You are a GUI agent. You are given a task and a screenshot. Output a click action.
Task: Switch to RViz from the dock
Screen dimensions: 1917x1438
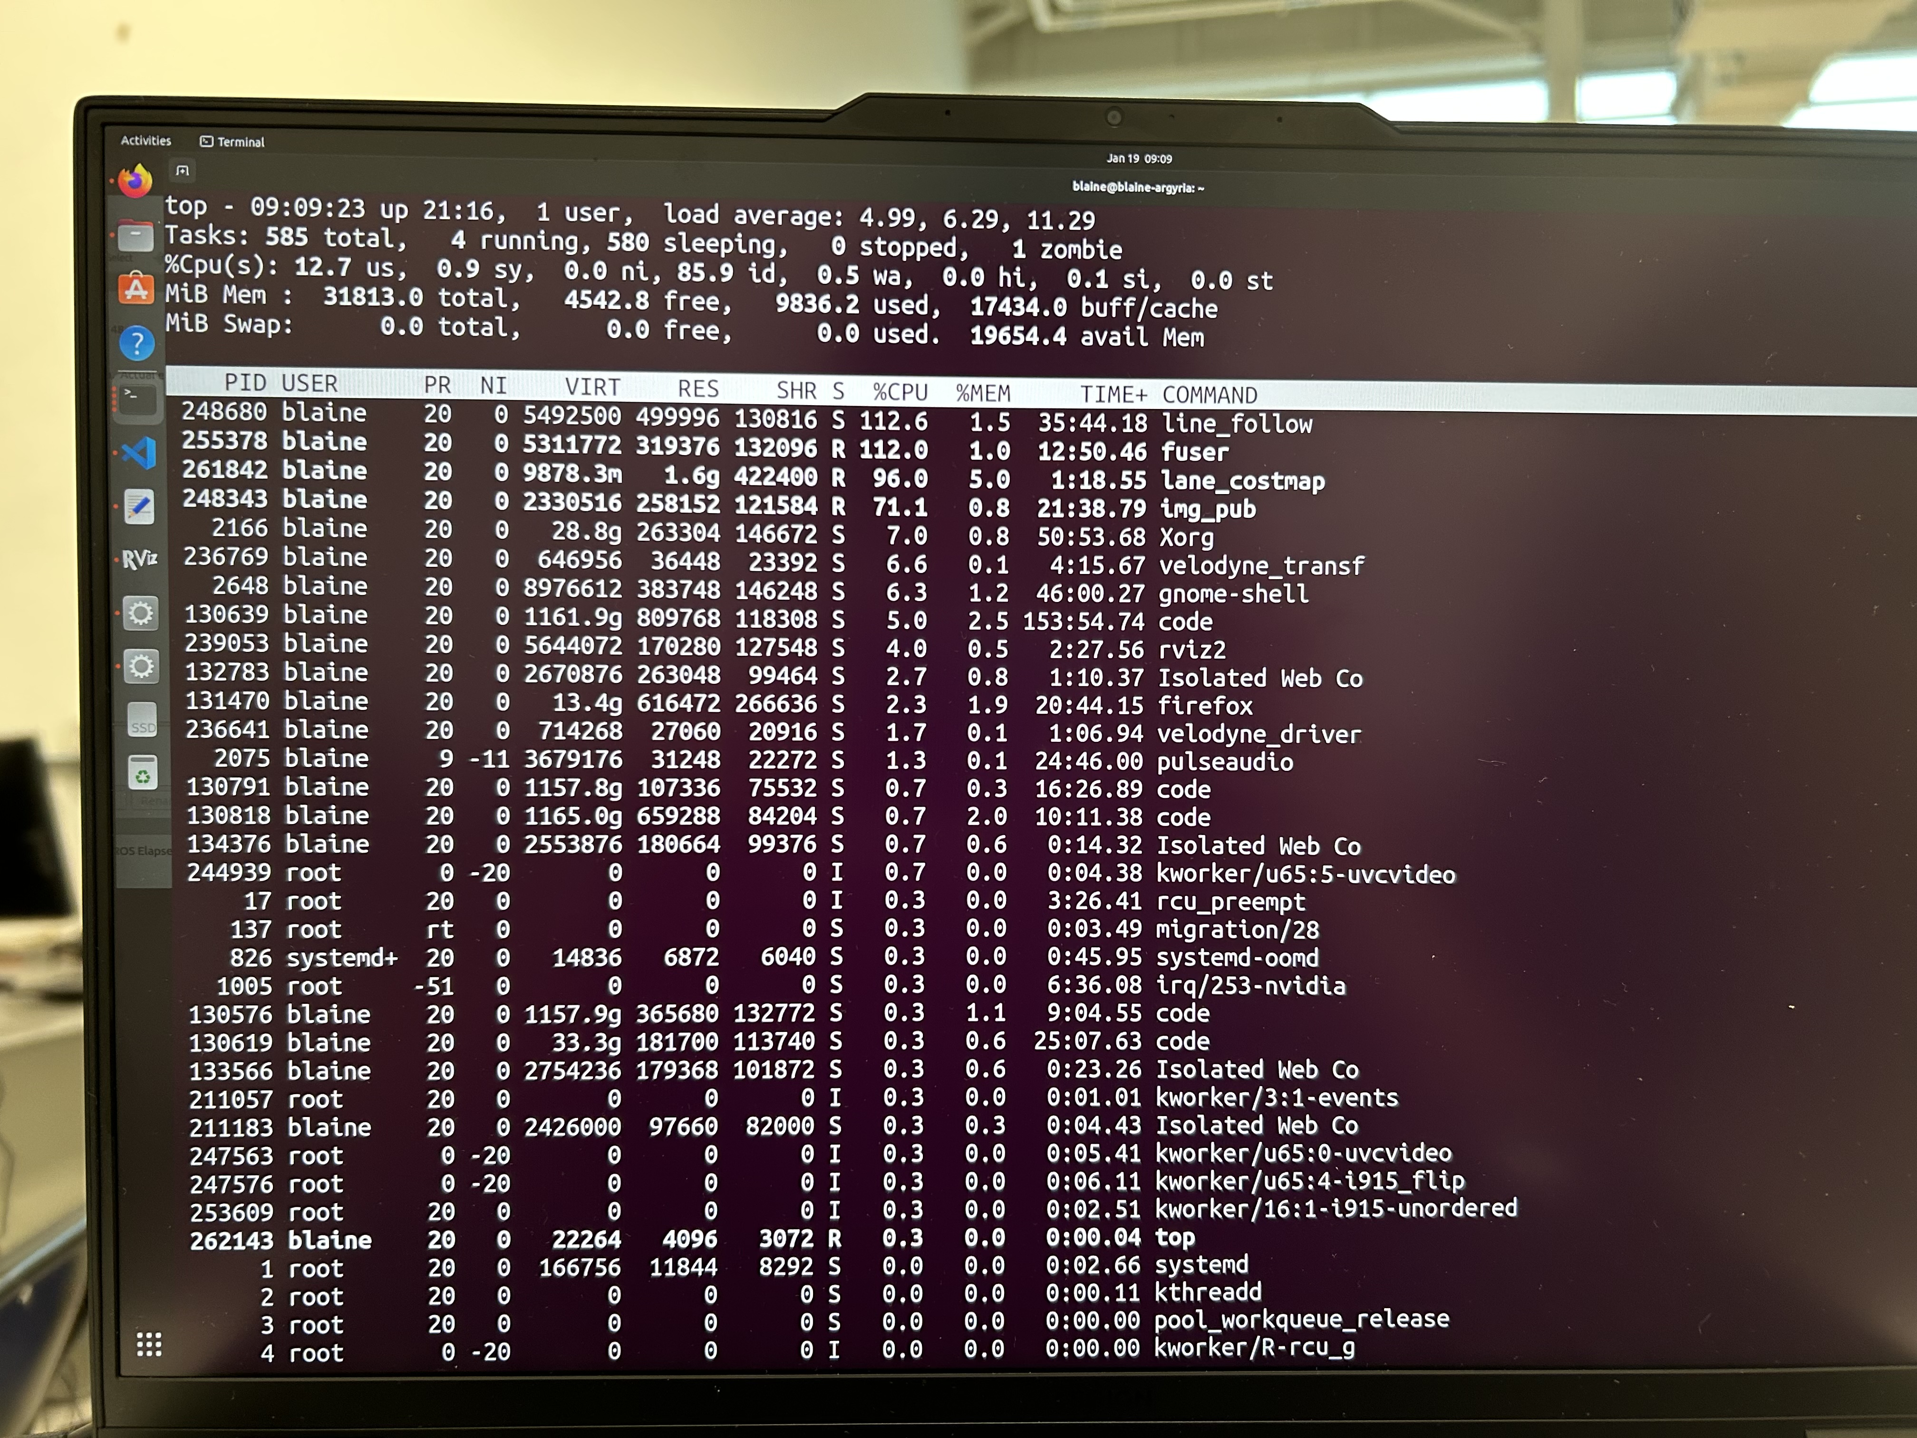click(139, 560)
